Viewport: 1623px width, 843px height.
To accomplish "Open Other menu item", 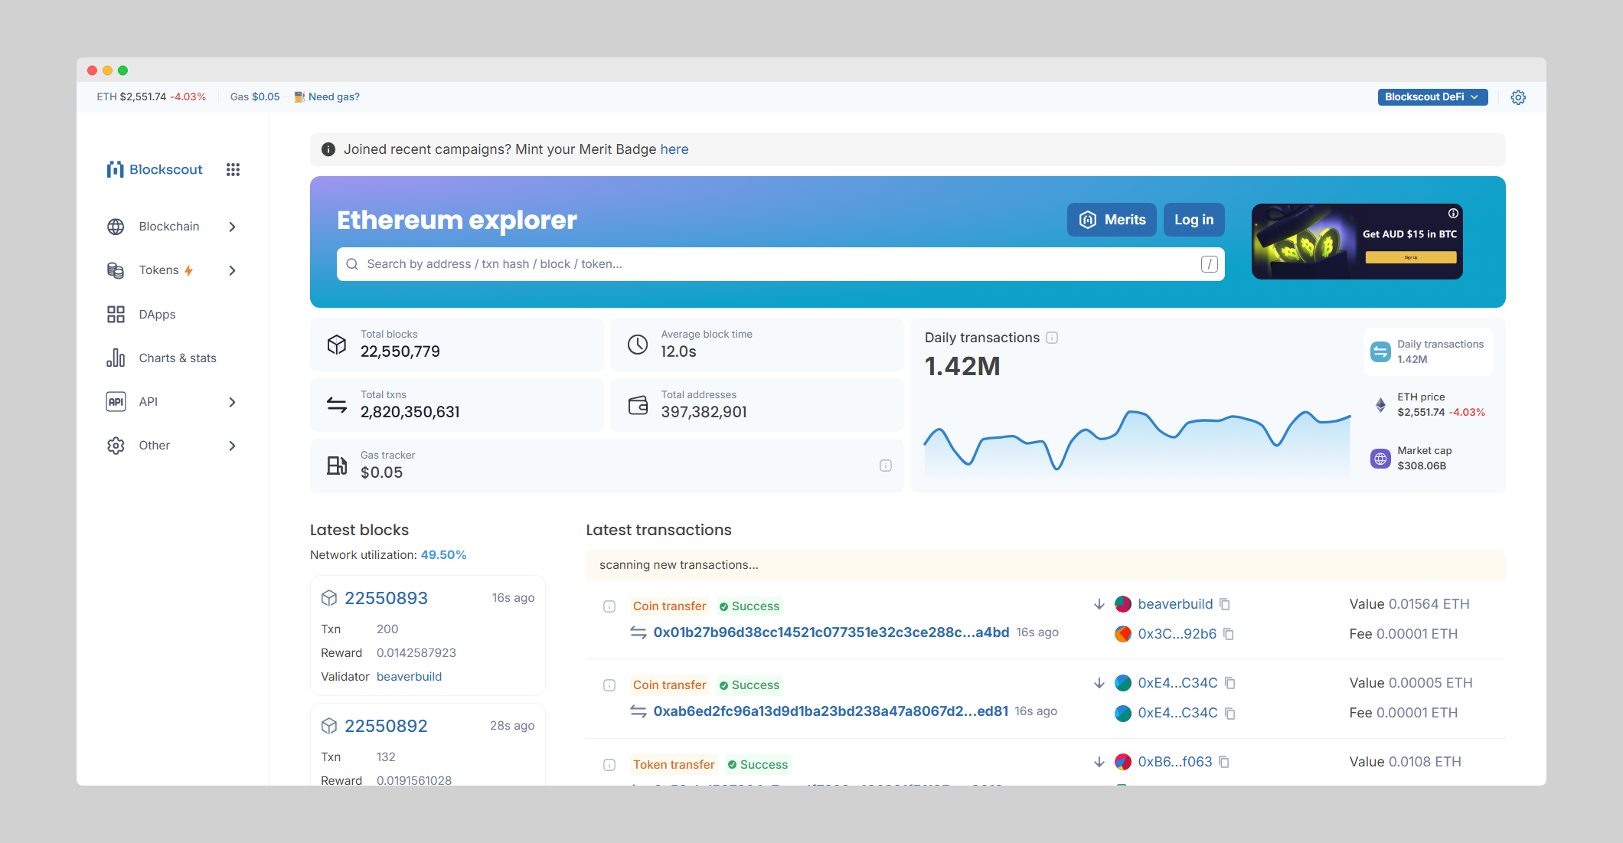I will tap(173, 446).
